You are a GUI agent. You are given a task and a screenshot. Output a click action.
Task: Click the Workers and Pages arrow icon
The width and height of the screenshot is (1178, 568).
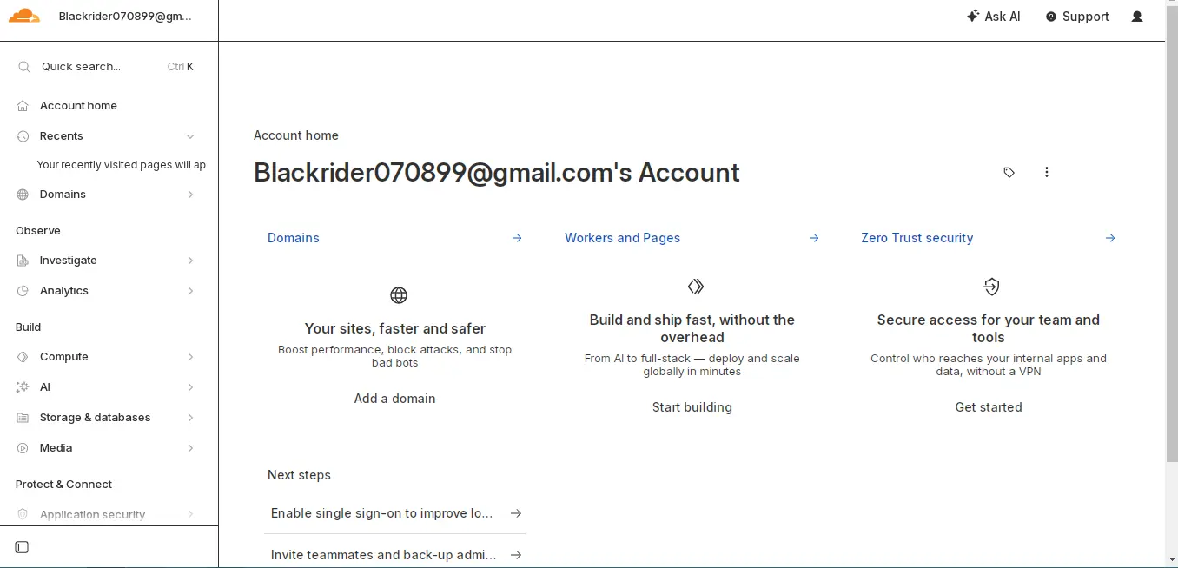814,238
